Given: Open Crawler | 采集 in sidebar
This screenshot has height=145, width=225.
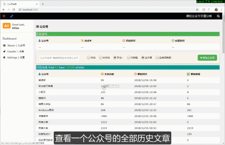Looking at the screenshot, I should 15,52.
